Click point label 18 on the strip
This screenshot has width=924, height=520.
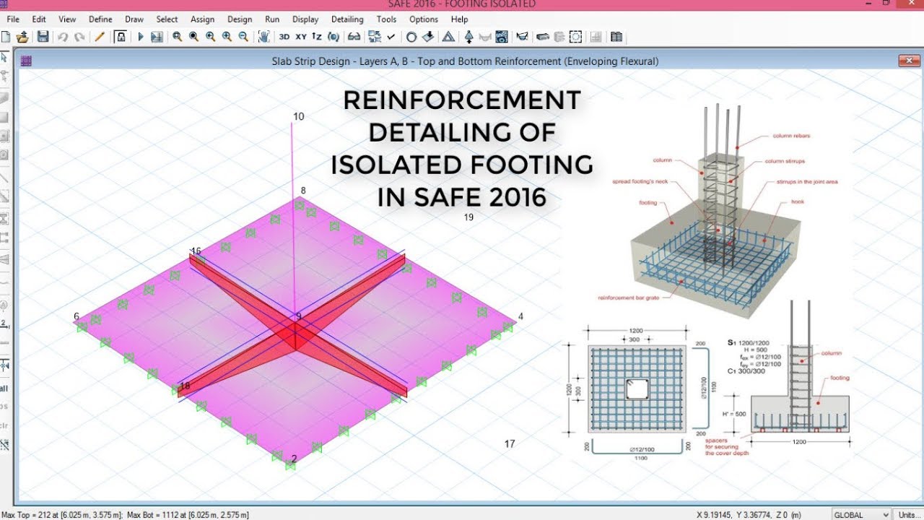(185, 386)
